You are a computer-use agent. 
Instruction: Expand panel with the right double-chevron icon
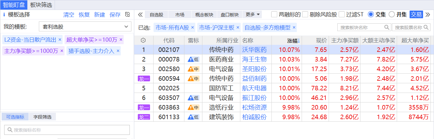tap(428, 14)
